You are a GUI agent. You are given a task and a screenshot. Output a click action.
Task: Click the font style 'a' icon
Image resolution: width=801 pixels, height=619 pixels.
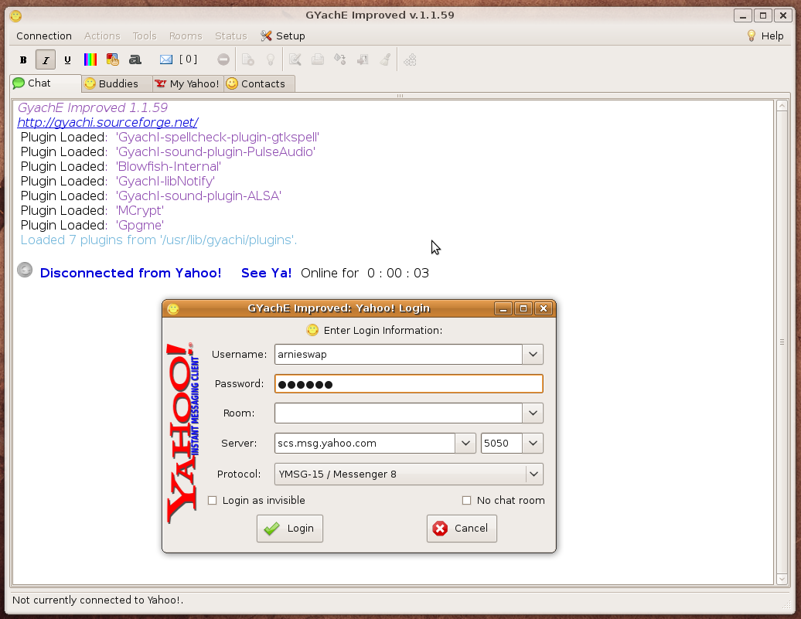135,60
